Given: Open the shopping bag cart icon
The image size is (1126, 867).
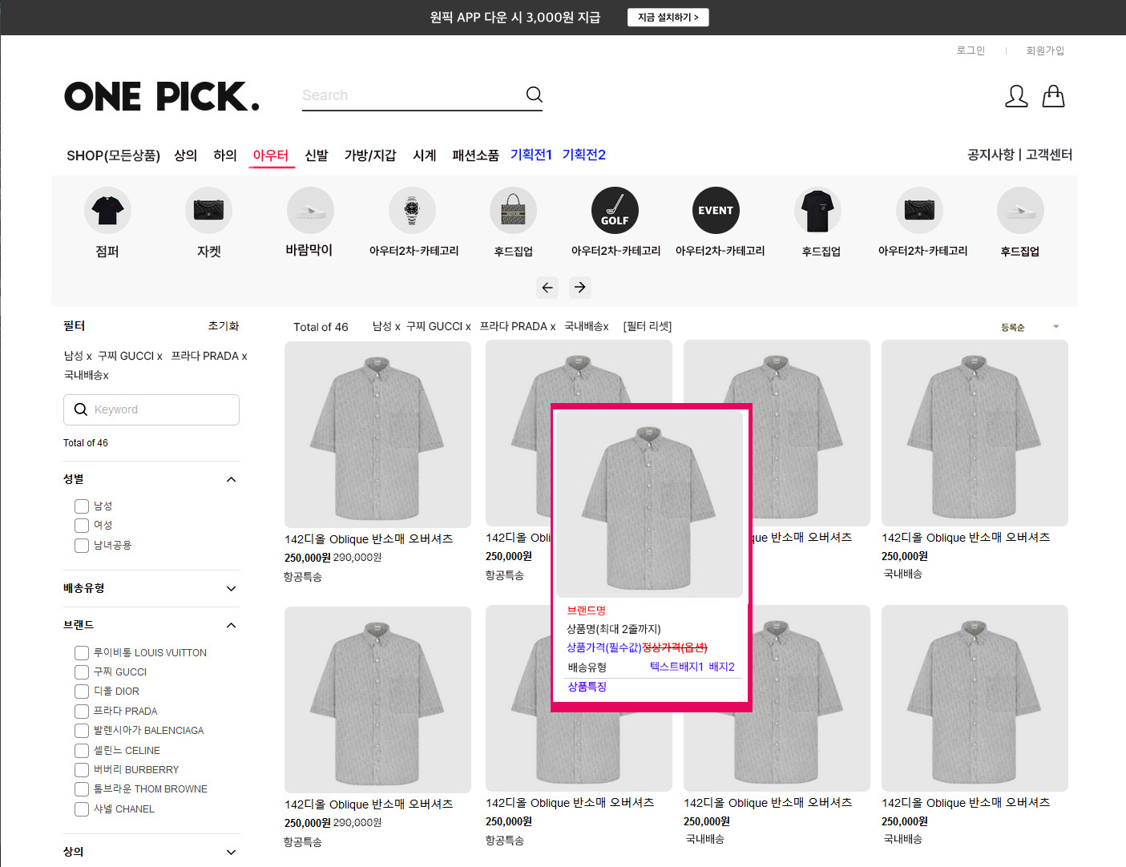Looking at the screenshot, I should (x=1053, y=96).
